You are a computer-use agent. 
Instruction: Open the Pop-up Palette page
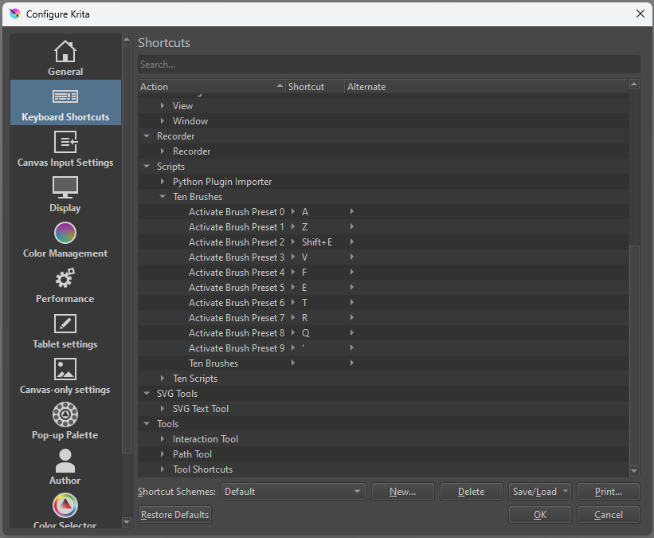pyautogui.click(x=65, y=421)
